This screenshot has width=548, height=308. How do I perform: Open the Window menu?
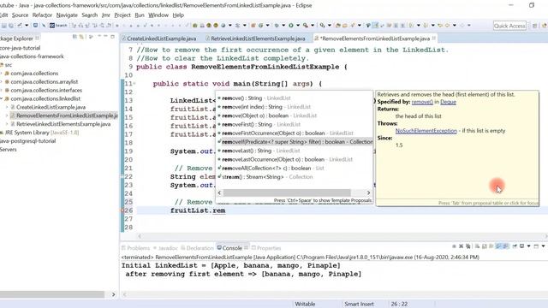pos(158,15)
